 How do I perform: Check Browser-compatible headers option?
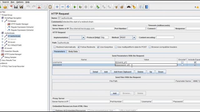click(x=150, y=47)
